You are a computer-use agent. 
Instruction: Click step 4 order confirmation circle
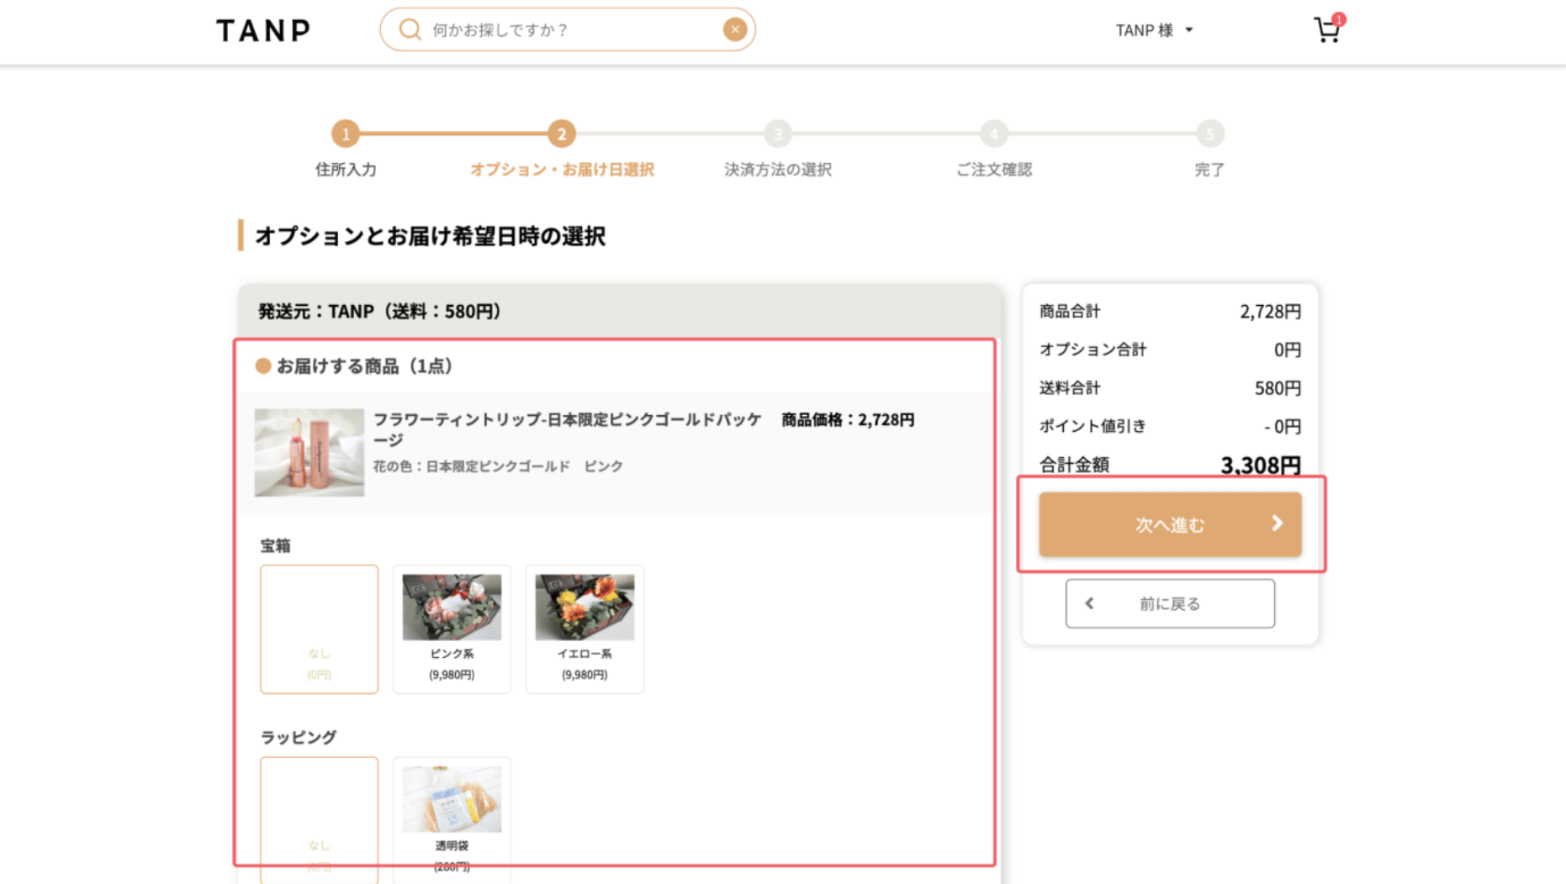click(994, 134)
